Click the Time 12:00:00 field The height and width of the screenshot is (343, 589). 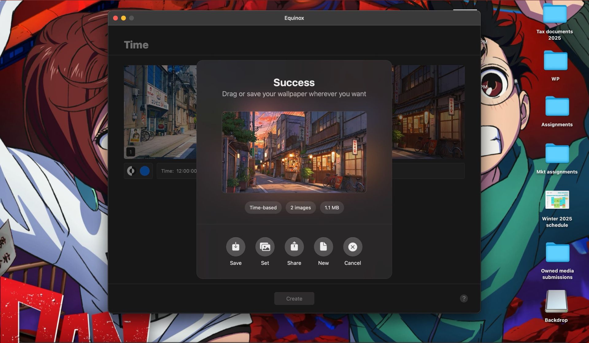point(179,171)
